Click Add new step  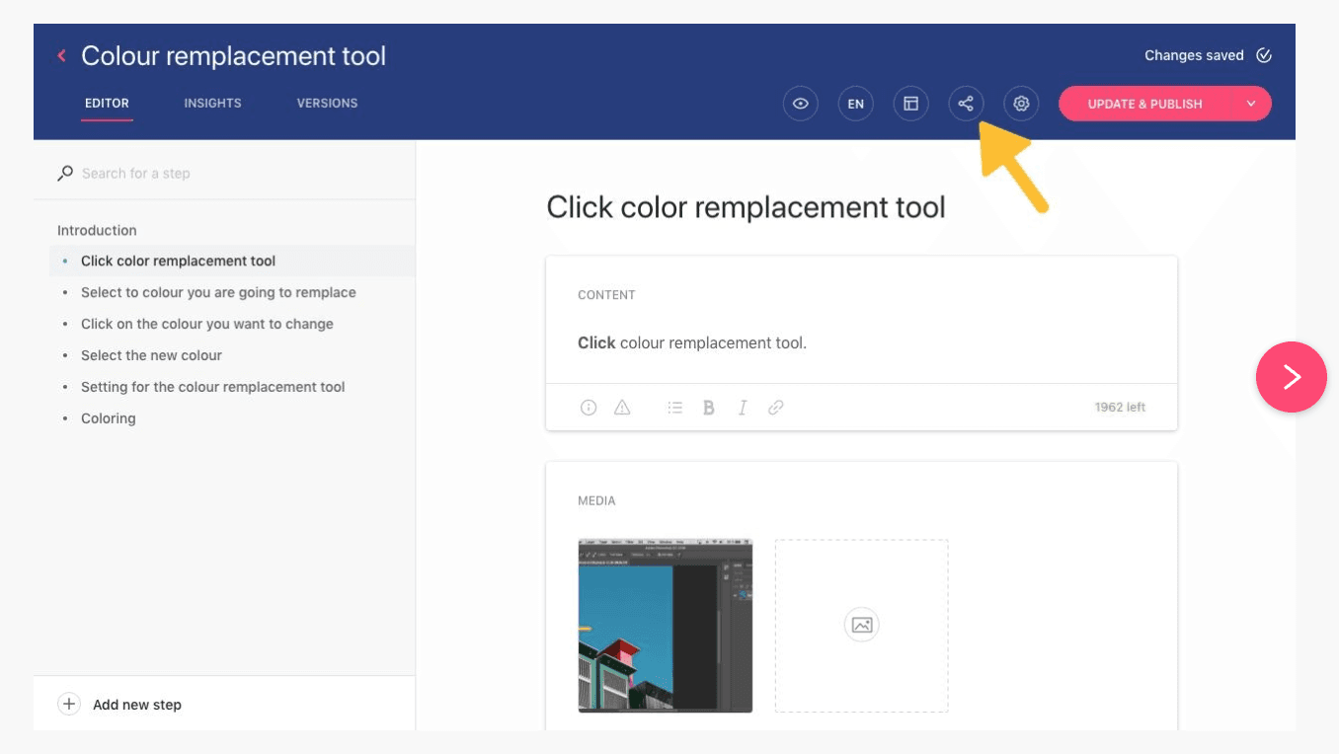tap(136, 705)
